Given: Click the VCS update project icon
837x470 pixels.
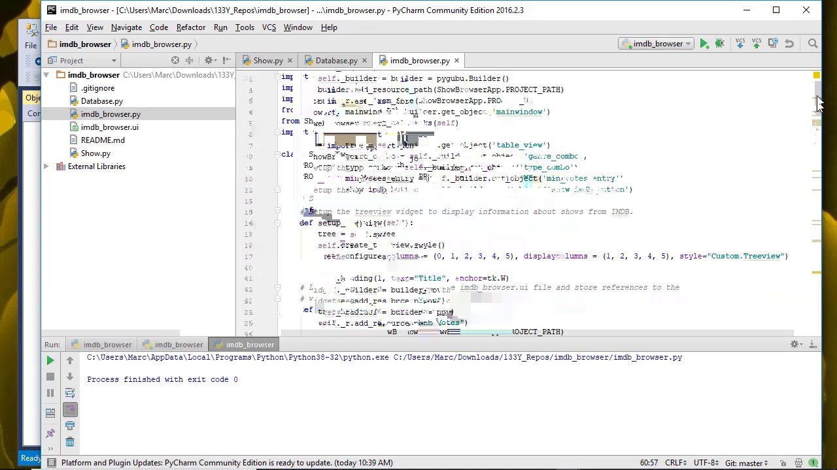Looking at the screenshot, I should coord(740,44).
